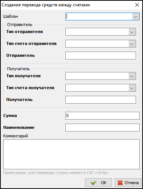Cancel with the Отмена button

(128, 183)
